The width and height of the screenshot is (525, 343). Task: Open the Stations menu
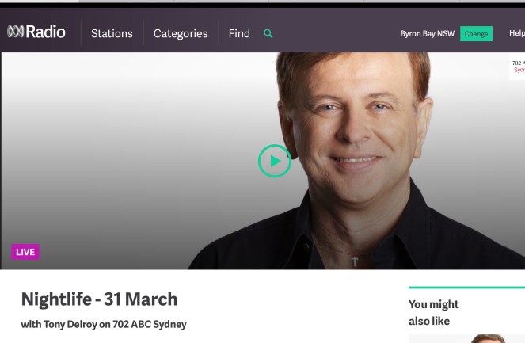click(x=112, y=33)
